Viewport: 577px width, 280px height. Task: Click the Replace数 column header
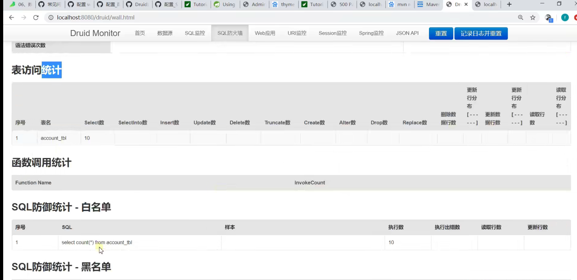pyautogui.click(x=415, y=123)
